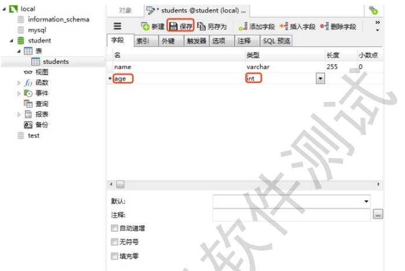Image resolution: width=405 pixels, height=271 pixels.
Task: Click the 注释 comment input field
Action: pos(291,215)
